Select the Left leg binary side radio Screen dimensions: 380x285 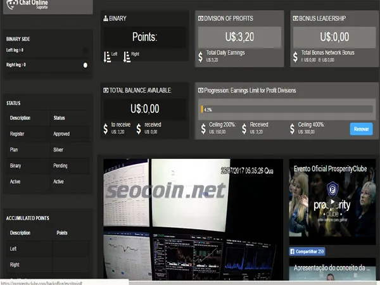pos(85,51)
